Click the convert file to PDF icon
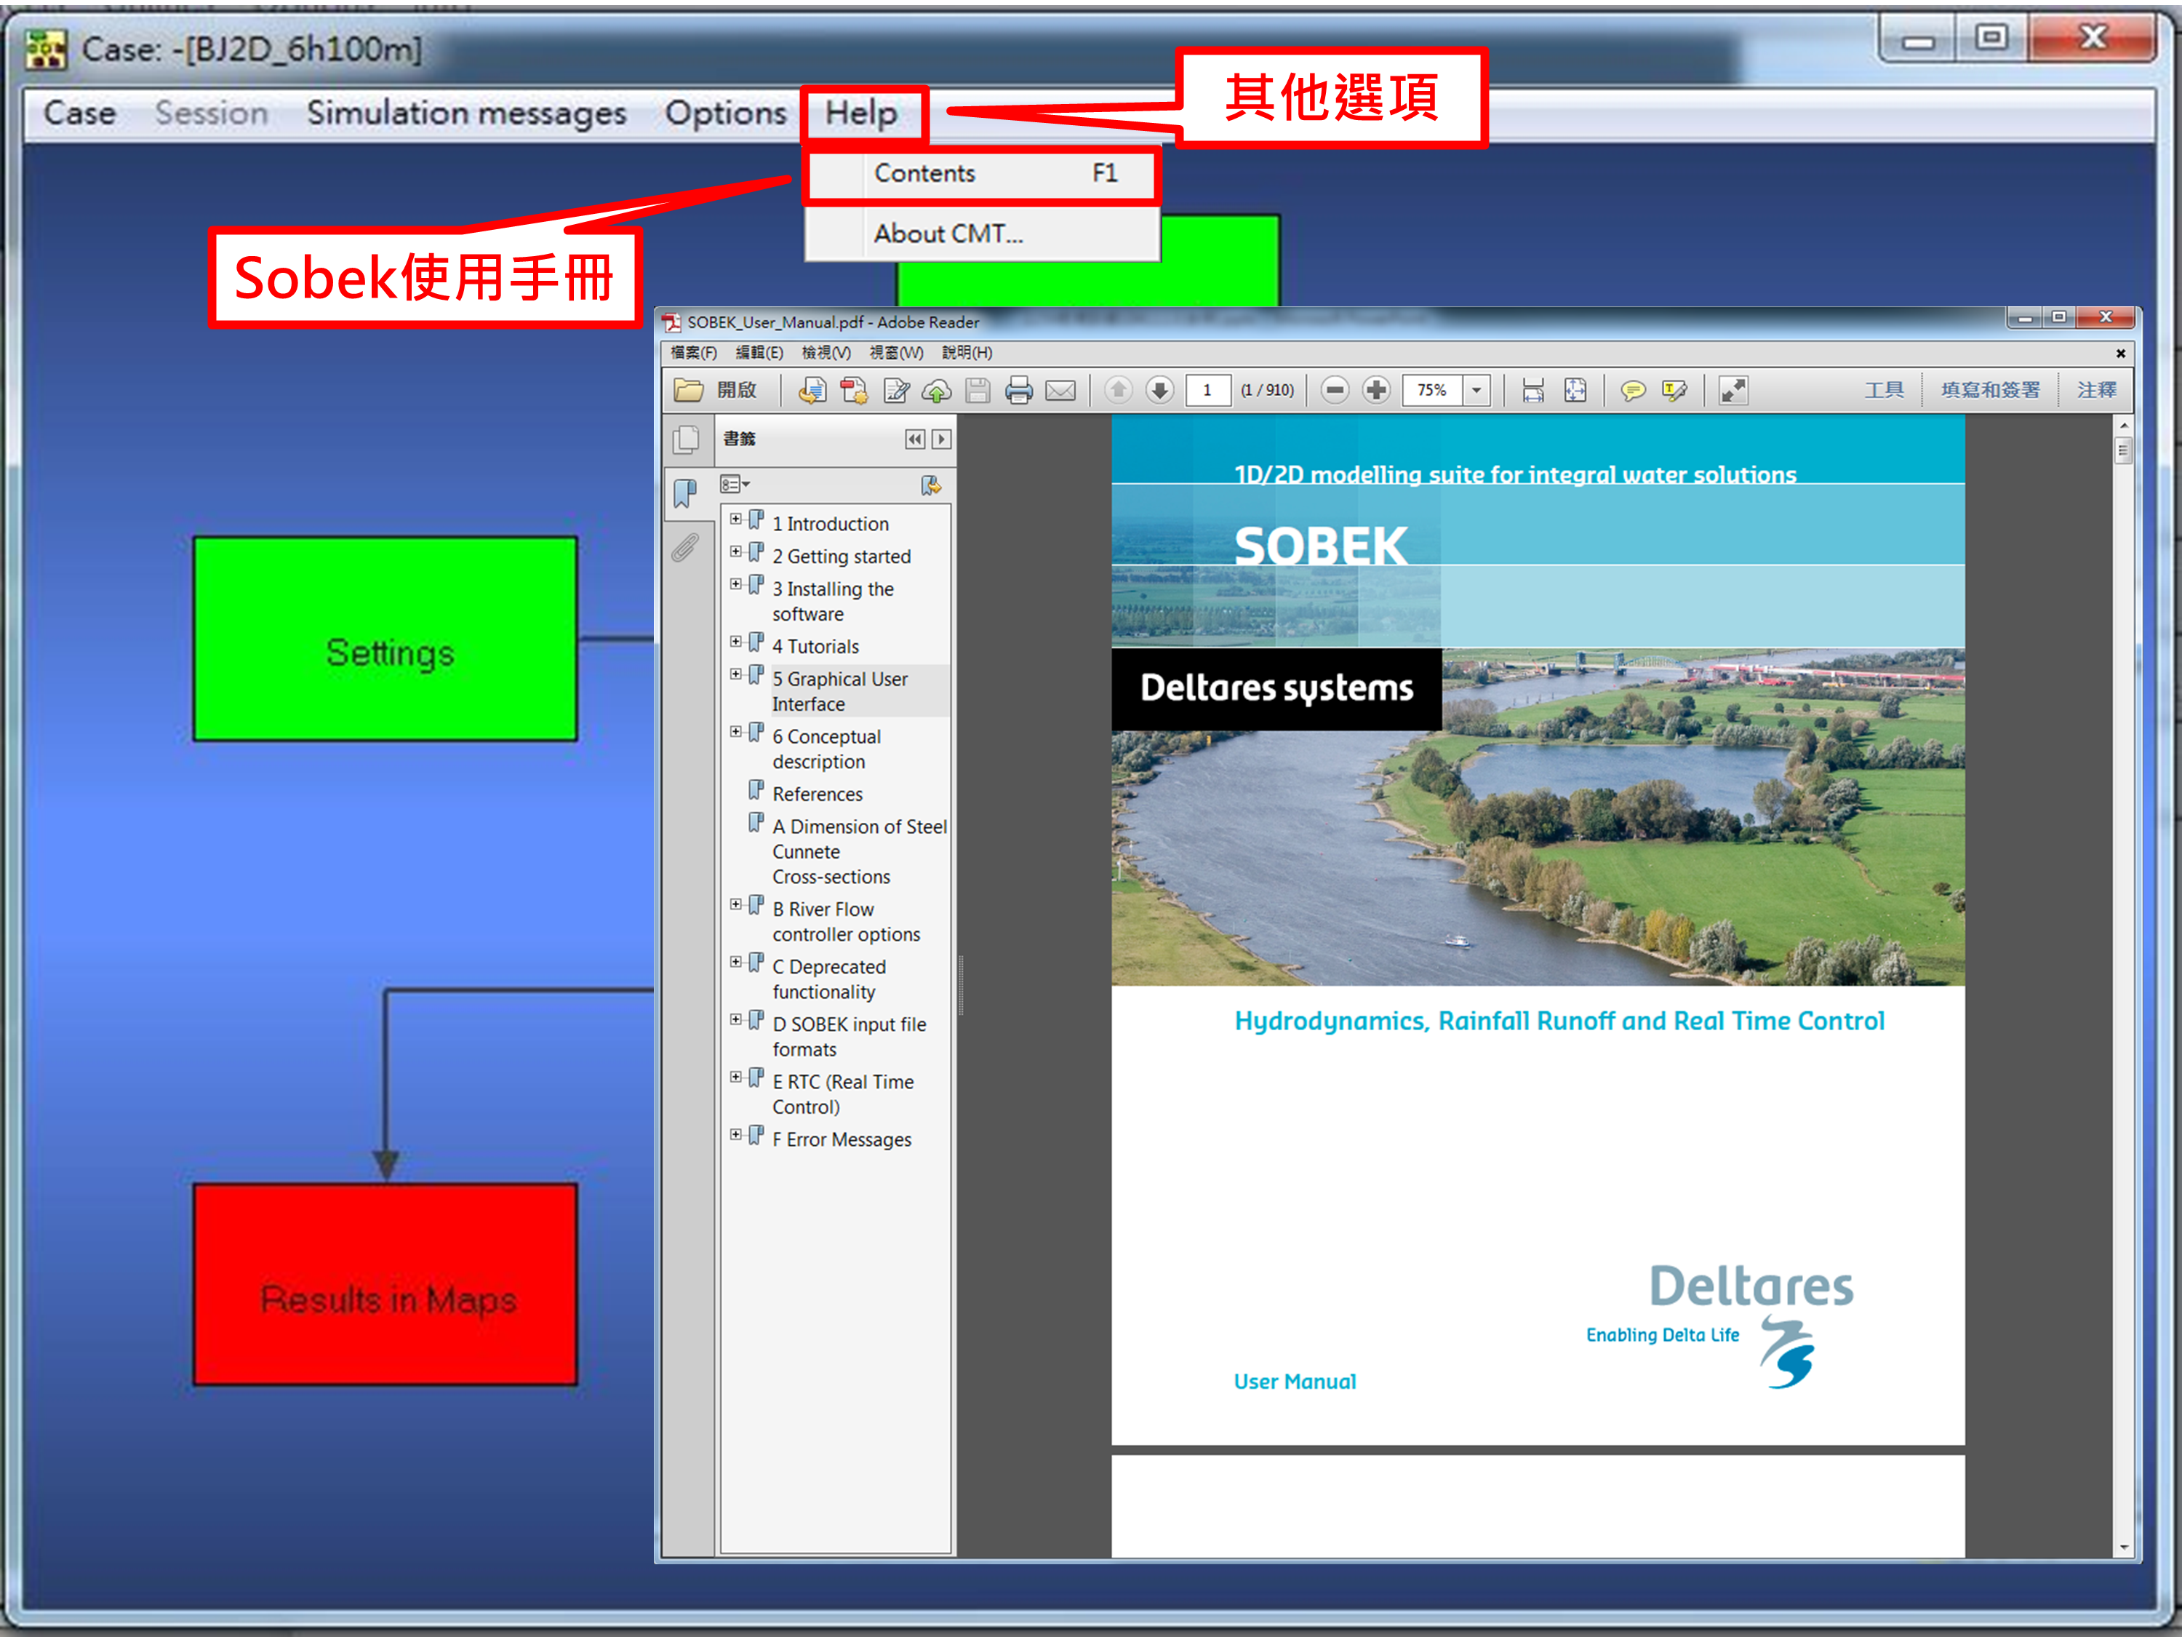The height and width of the screenshot is (1637, 2182). (853, 391)
